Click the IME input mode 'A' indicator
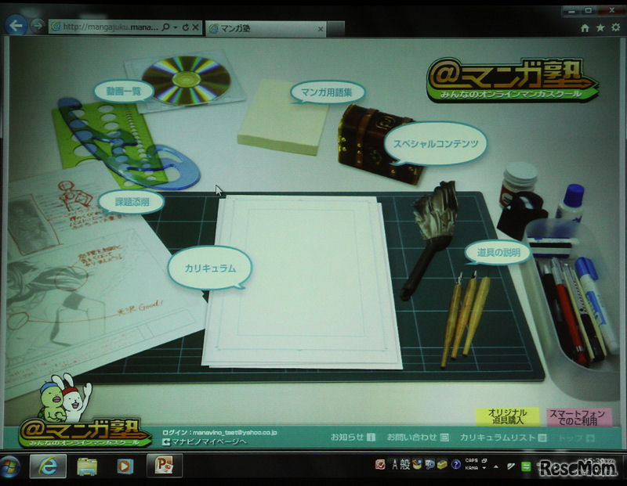 click(x=395, y=464)
